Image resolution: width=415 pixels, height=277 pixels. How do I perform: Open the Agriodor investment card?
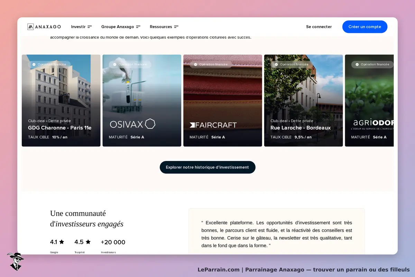(x=369, y=100)
